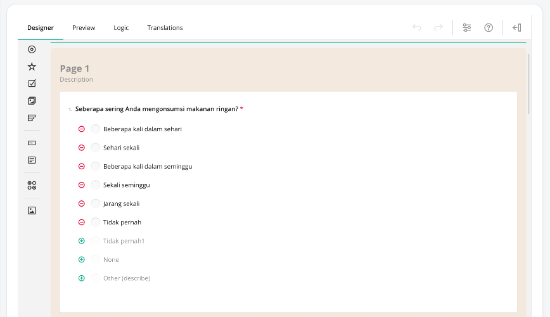Add a Radio Button Group from toolbox
Screen dimensions: 550x317
coord(32,49)
